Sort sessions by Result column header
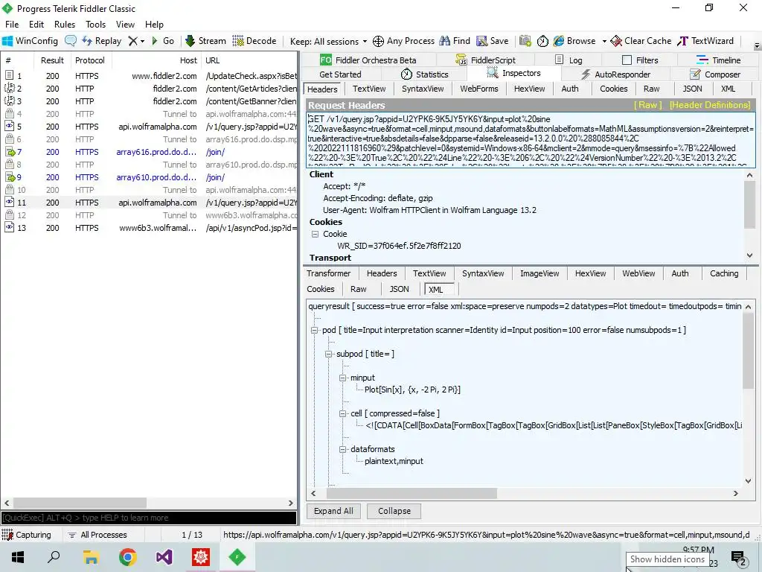This screenshot has height=572, width=762. [52, 60]
